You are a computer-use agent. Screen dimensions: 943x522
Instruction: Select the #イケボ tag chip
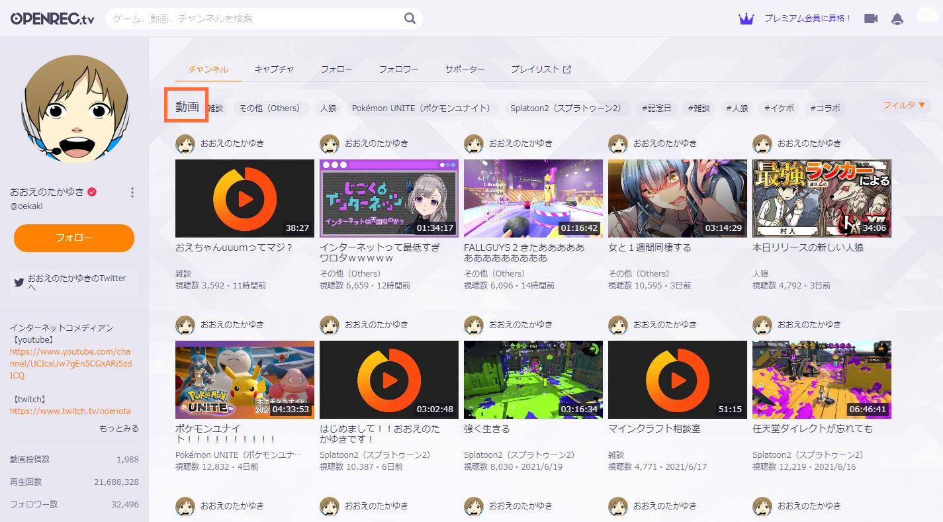(x=779, y=109)
